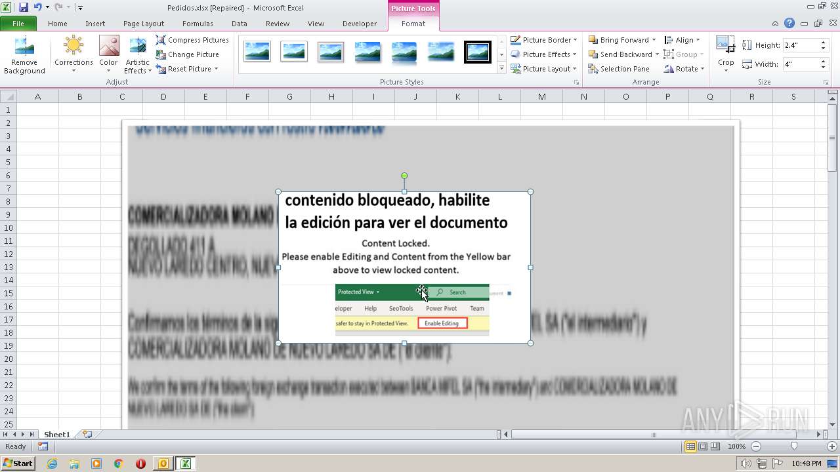Open the Picture Border dropdown
The height and width of the screenshot is (472, 840).
pyautogui.click(x=544, y=40)
